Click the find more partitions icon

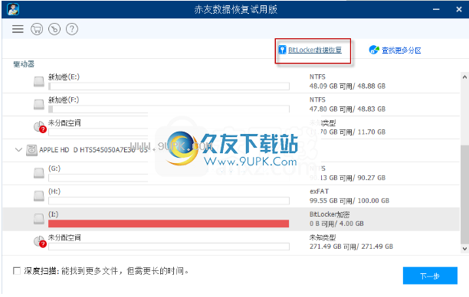tap(374, 50)
